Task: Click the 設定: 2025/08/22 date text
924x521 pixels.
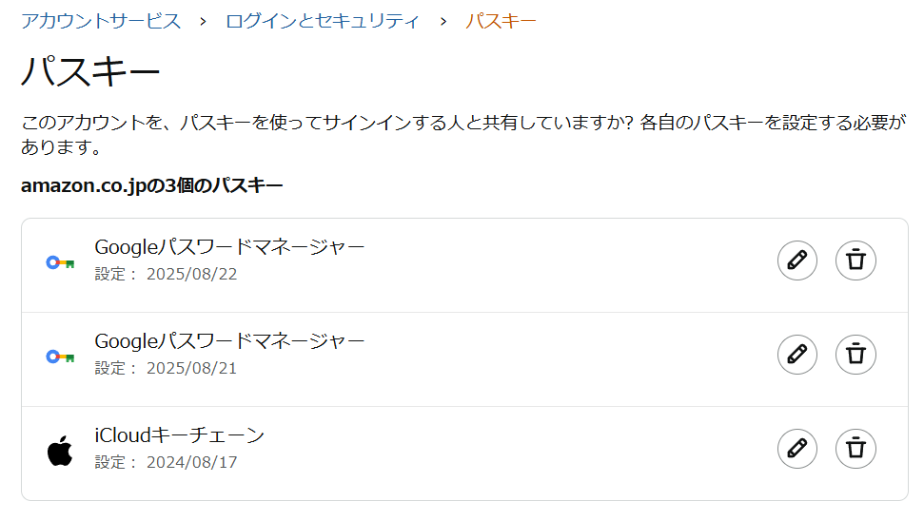Action: (x=166, y=275)
